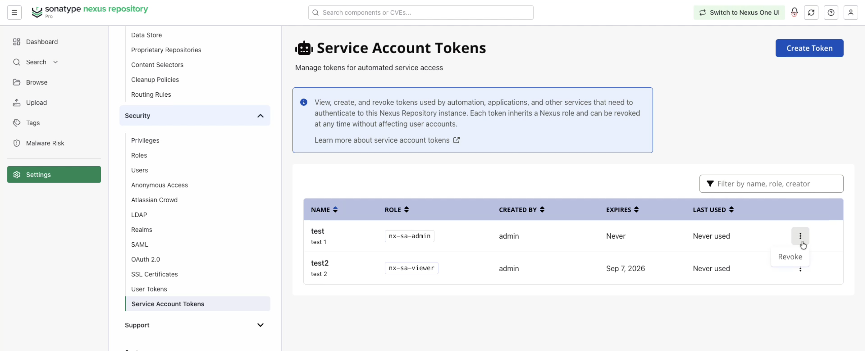Open Privileges under Security

(145, 140)
